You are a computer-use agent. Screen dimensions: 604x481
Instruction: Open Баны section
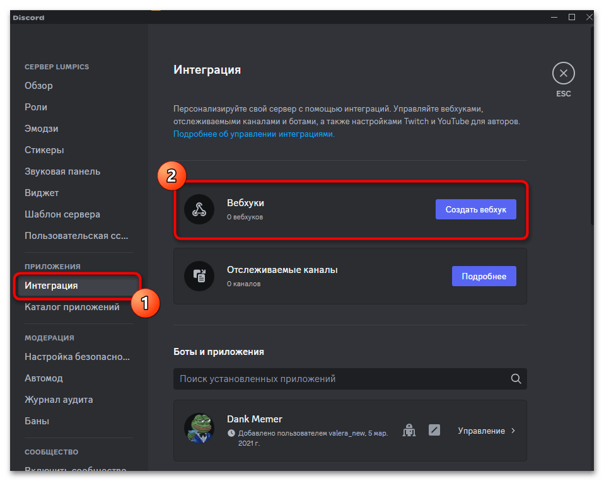37,421
